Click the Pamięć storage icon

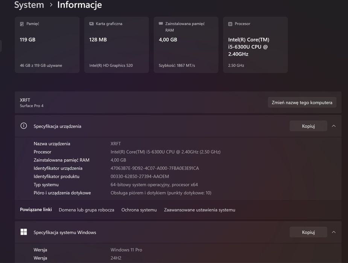[x=22, y=24]
